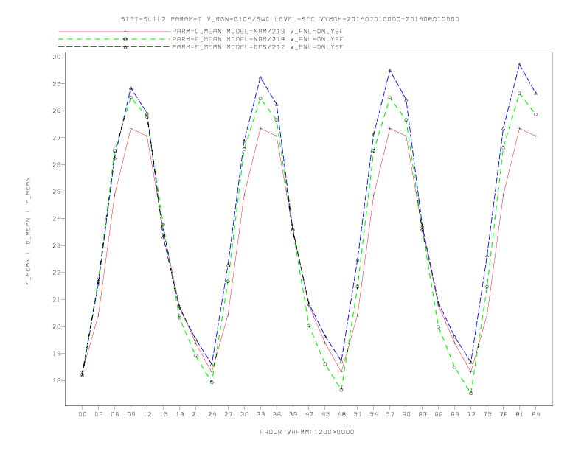
Task: Select legend entry PARM=O_MEAN MODEL=NAM/218
Action: (257, 31)
